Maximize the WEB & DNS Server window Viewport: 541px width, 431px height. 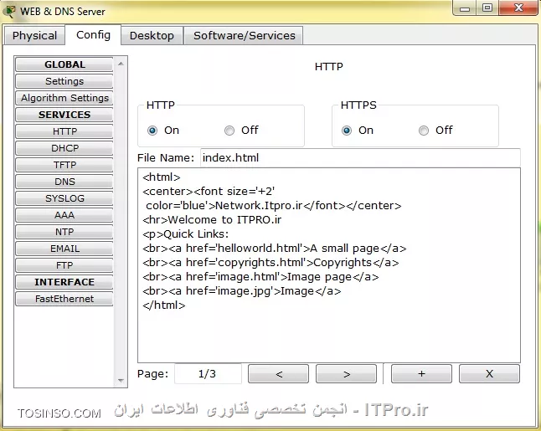point(487,8)
